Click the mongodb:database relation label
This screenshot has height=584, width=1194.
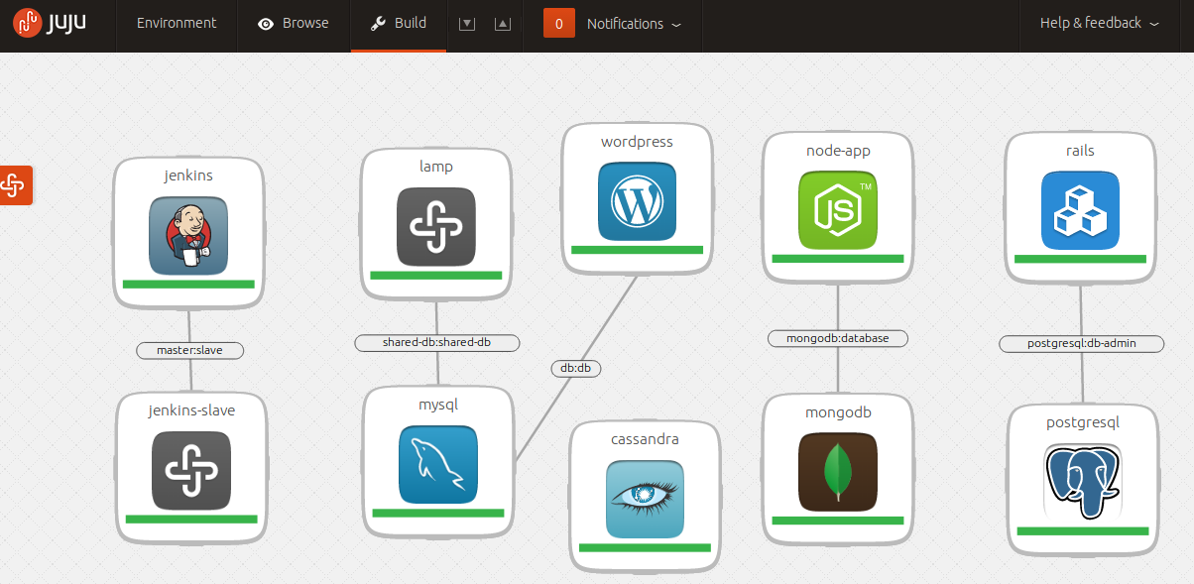pos(838,338)
